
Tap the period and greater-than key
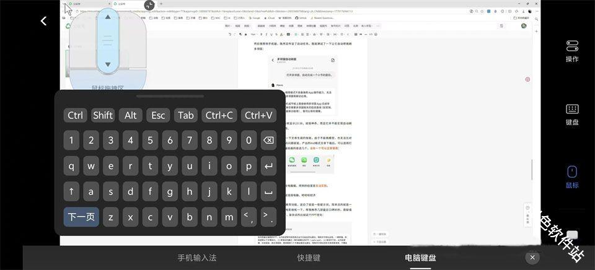pos(268,217)
